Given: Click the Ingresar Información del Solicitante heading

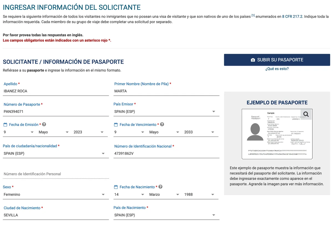Looking at the screenshot, I should (72, 7).
